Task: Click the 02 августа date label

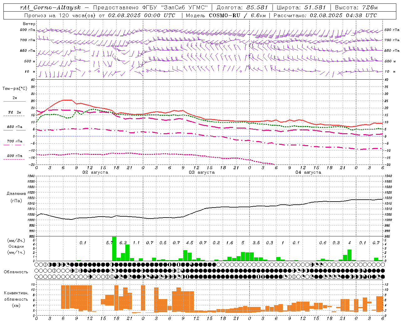Action: tap(95, 172)
